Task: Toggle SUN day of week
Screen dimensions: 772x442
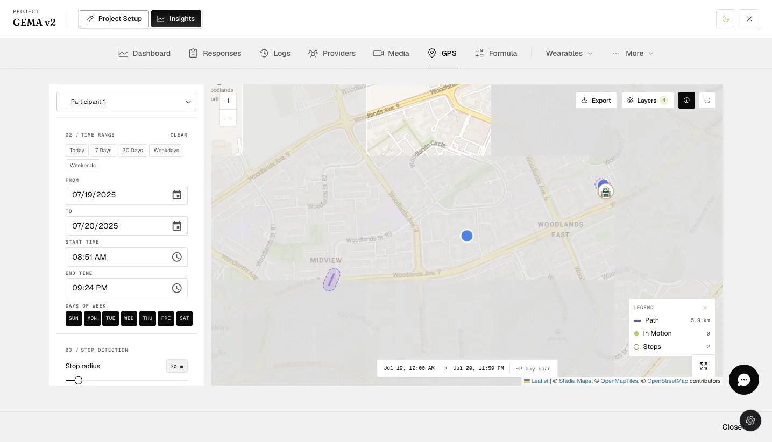Action: pos(74,318)
